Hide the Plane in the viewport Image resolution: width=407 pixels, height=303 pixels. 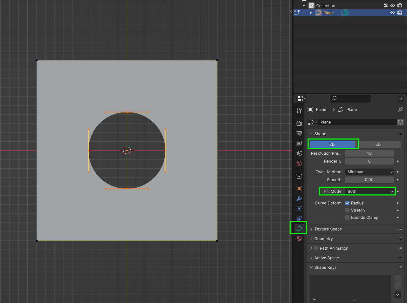coord(392,13)
